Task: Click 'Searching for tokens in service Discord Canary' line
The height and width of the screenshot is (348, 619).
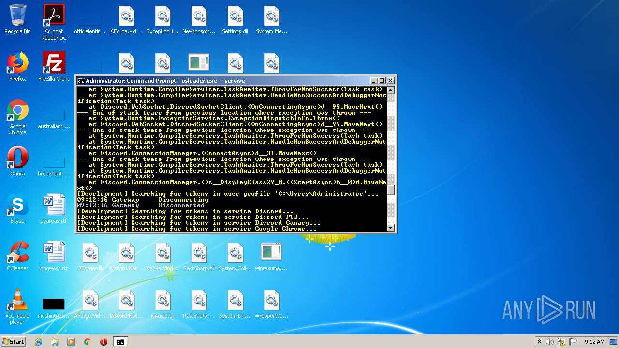Action: click(x=199, y=223)
